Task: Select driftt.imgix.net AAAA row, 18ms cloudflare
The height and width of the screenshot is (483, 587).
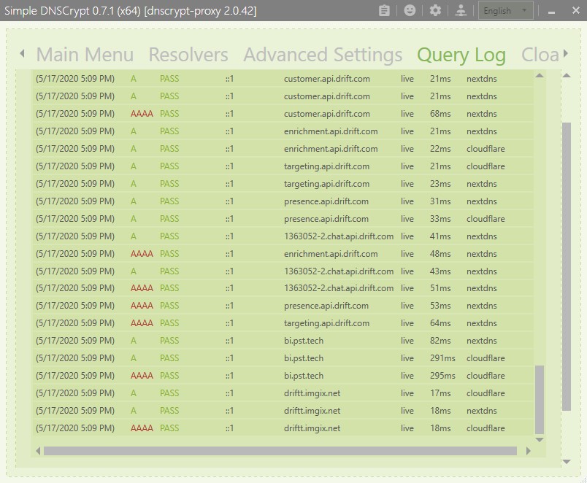Action: point(283,428)
